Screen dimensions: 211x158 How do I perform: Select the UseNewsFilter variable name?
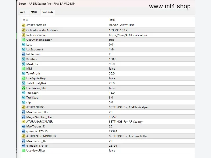(x=36, y=151)
